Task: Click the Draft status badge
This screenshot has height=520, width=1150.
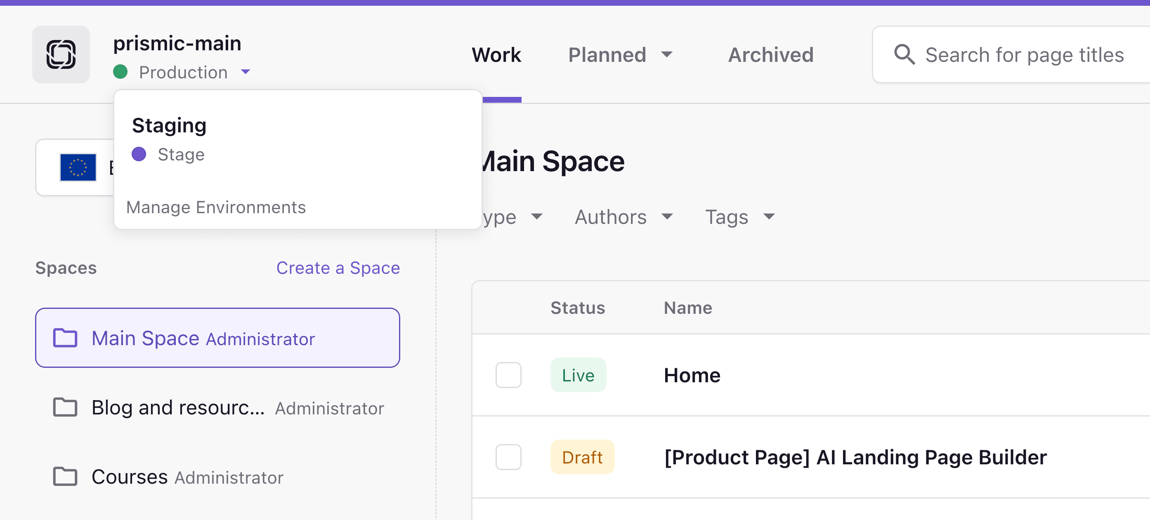Action: tap(582, 456)
